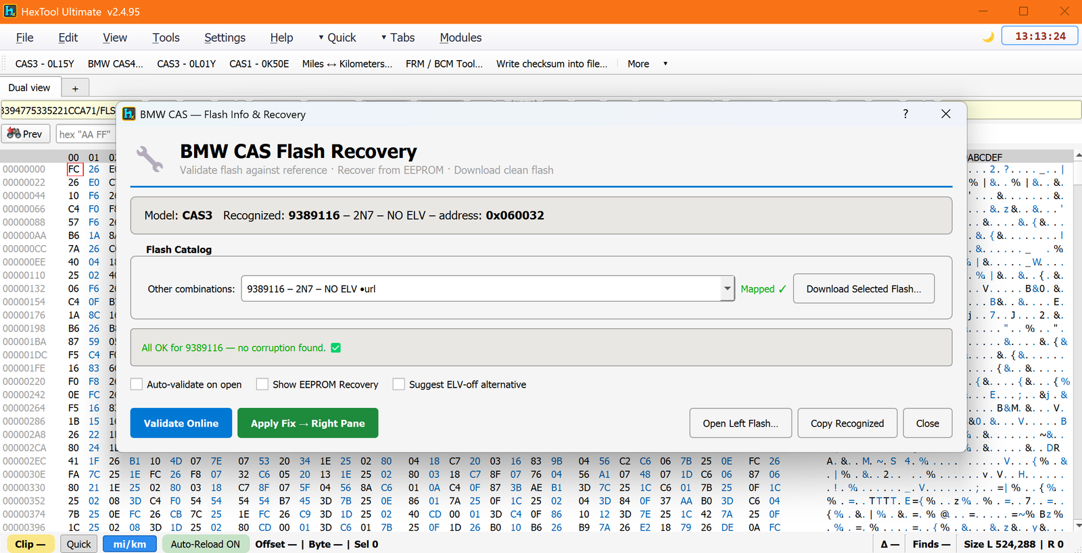This screenshot has height=553, width=1082.
Task: Open the Tools menu
Action: (x=166, y=38)
